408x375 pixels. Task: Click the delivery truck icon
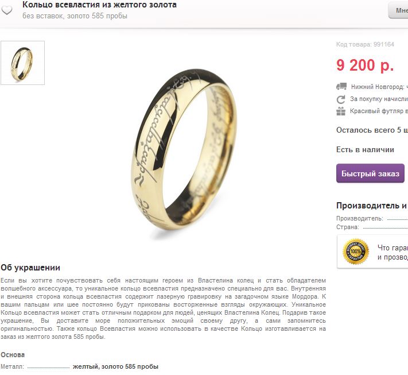click(341, 86)
